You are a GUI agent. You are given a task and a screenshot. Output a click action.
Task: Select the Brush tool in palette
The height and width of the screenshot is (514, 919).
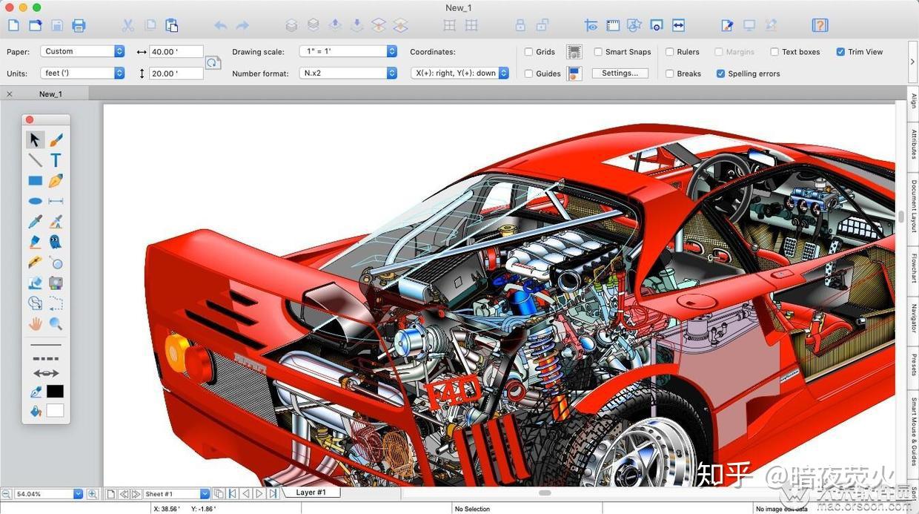(56, 139)
